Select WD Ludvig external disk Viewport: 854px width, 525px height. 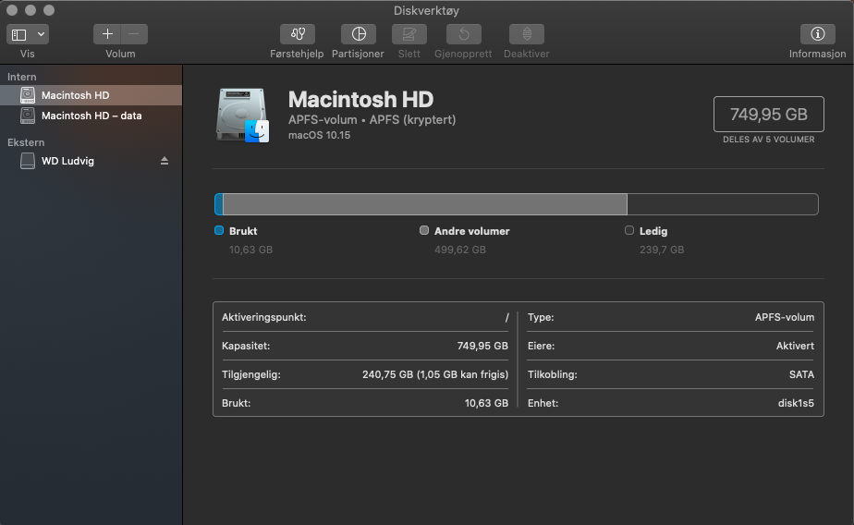[91, 161]
